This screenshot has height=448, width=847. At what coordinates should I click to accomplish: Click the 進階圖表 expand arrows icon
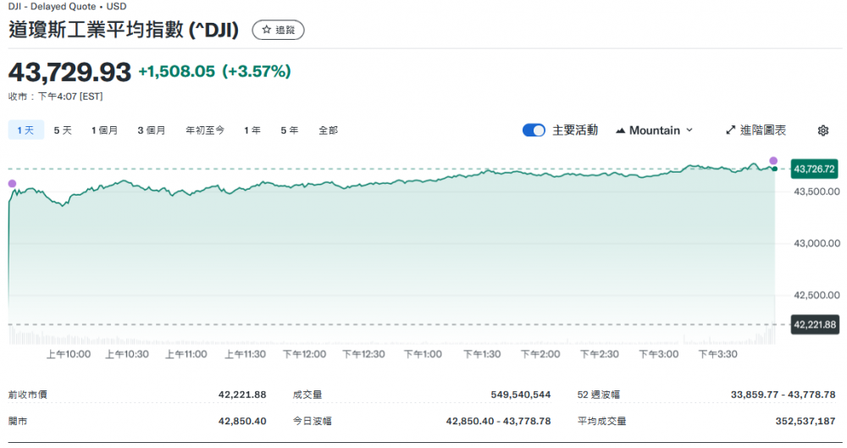coord(731,130)
